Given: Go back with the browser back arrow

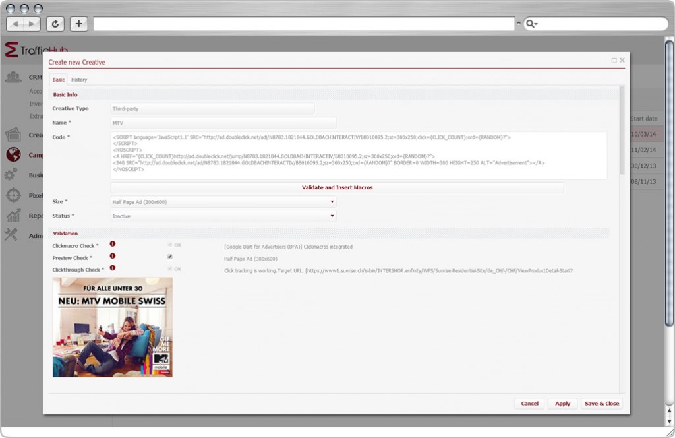Looking at the screenshot, I should 16,24.
